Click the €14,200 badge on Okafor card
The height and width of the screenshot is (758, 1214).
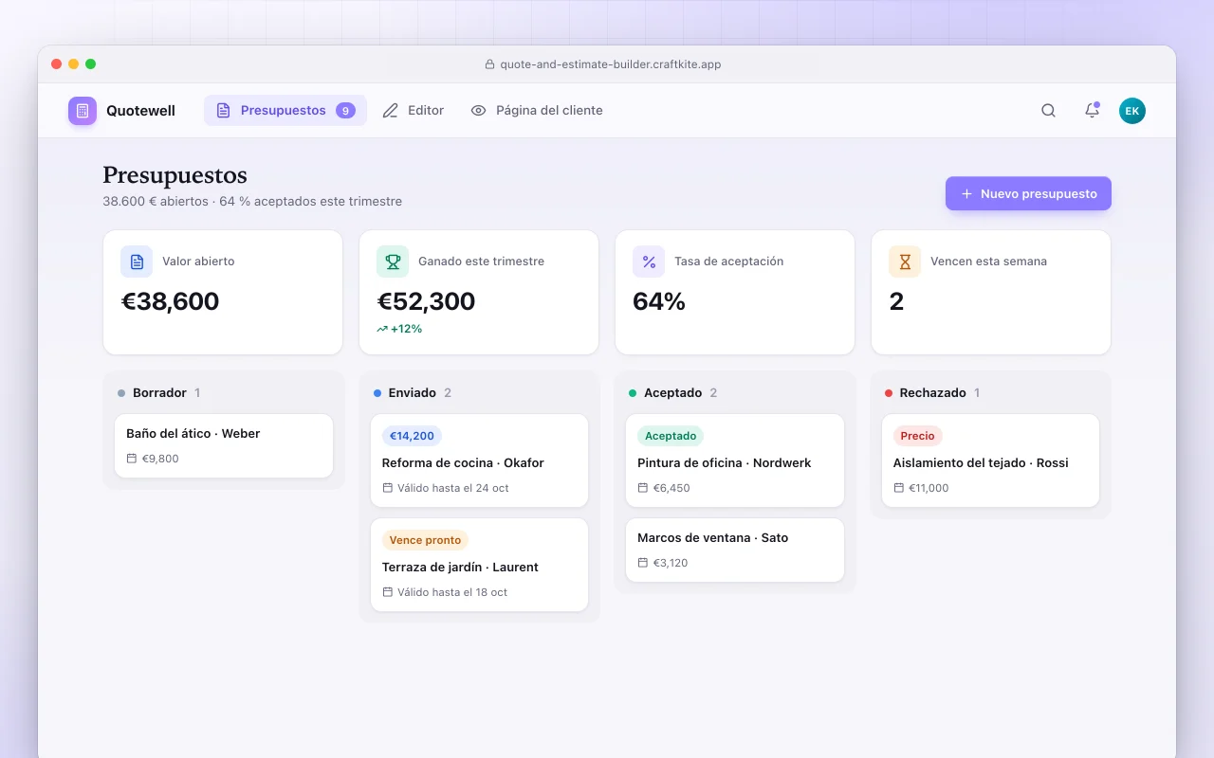(412, 436)
